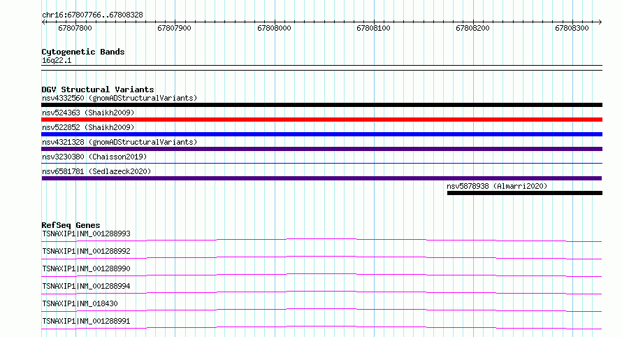Click the 16q22.1 cytogenetic band bar
Image resolution: width=622 pixels, height=337 pixels.
point(321,68)
